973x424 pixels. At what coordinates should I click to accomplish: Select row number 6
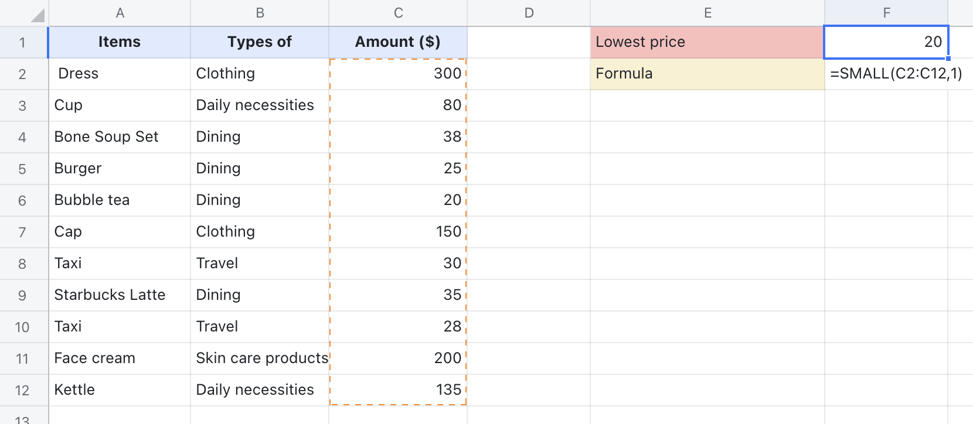pos(23,200)
